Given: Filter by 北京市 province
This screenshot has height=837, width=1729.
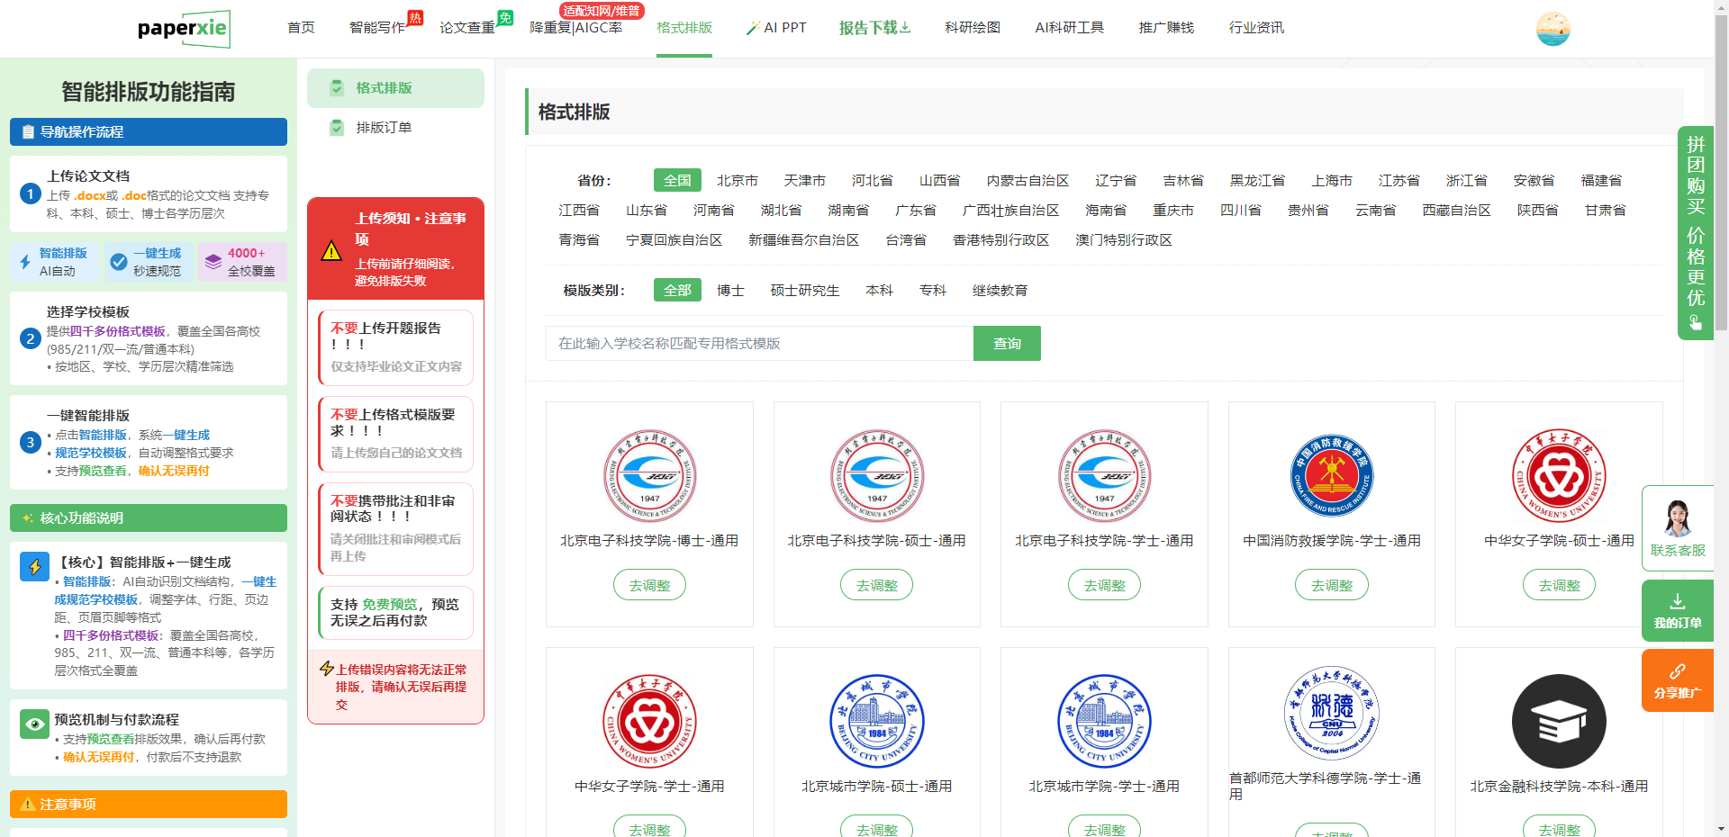Looking at the screenshot, I should tap(737, 181).
